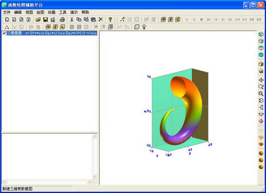Save the plot with the floppy disk icon
The width and height of the screenshot is (266, 193).
(x=45, y=19)
